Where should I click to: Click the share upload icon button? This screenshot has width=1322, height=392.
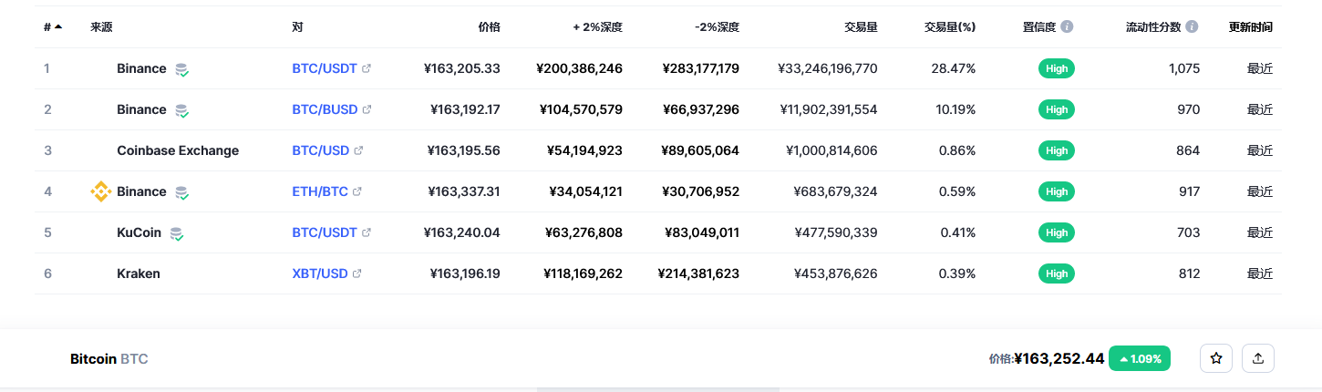1258,358
